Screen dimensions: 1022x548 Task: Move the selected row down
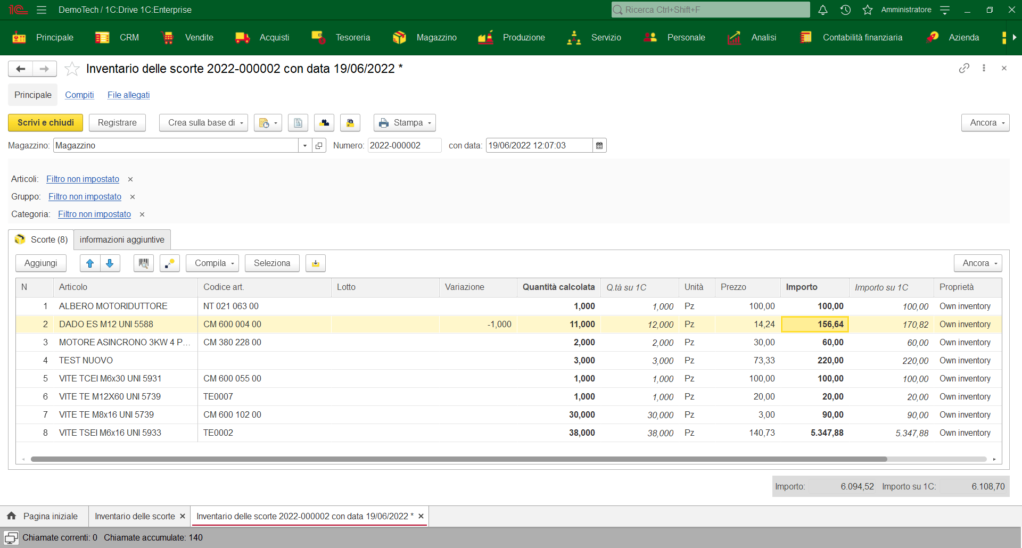110,263
